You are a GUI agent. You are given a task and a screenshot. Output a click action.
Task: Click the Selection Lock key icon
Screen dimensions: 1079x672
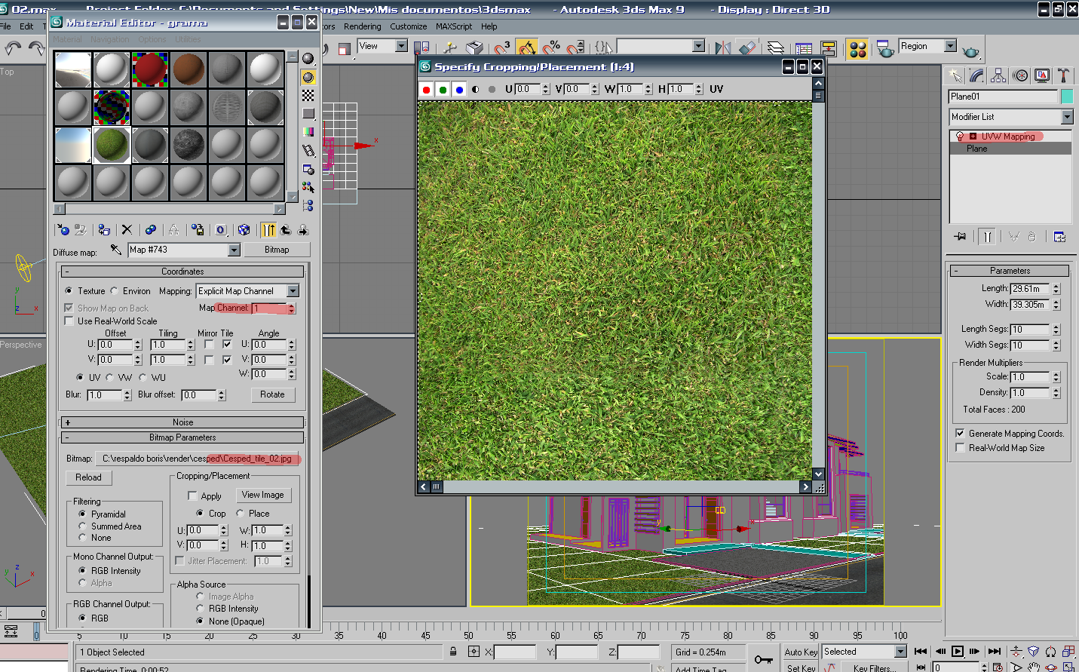[x=453, y=652]
